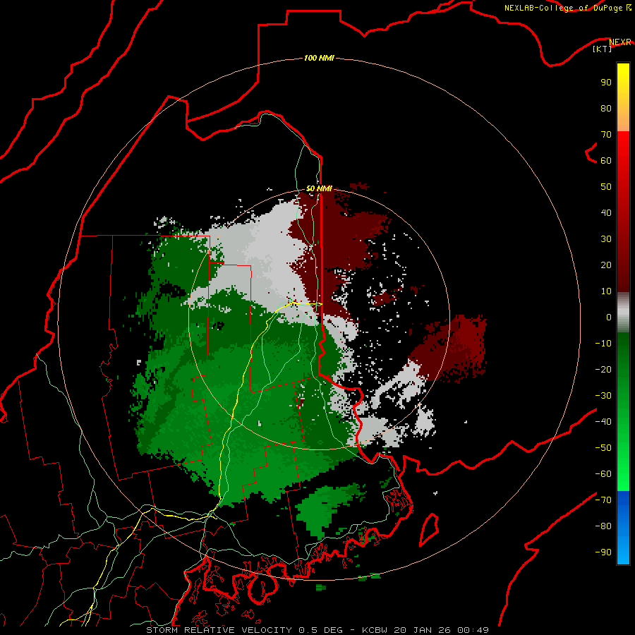The image size is (635, 635).
Task: Select the -50 value on velocity scale
Action: tap(603, 448)
